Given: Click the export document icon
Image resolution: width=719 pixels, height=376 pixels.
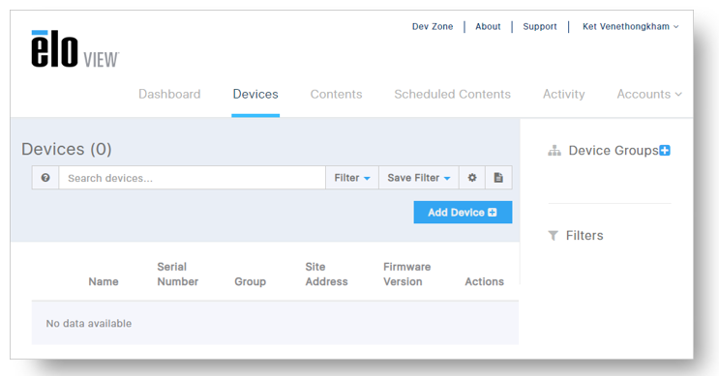Looking at the screenshot, I should point(498,178).
